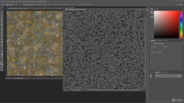This screenshot has width=184, height=103.
Task: Swap foreground and background colors in toolbox
Action: point(3,62)
